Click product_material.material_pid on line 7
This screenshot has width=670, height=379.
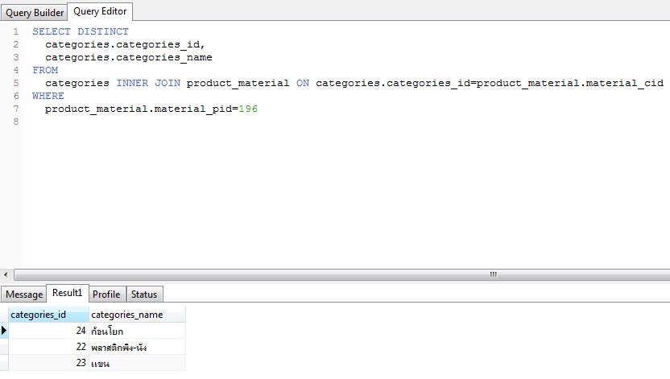coord(138,109)
